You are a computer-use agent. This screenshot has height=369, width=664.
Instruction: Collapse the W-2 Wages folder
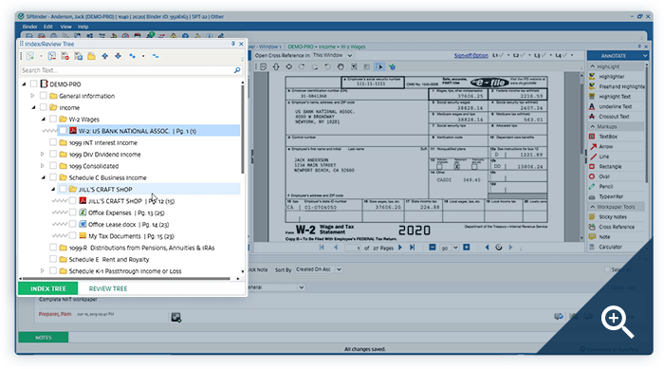44,120
